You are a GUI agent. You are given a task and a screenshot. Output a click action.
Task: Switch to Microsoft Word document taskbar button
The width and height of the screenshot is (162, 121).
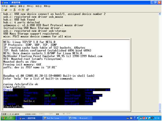80,118
